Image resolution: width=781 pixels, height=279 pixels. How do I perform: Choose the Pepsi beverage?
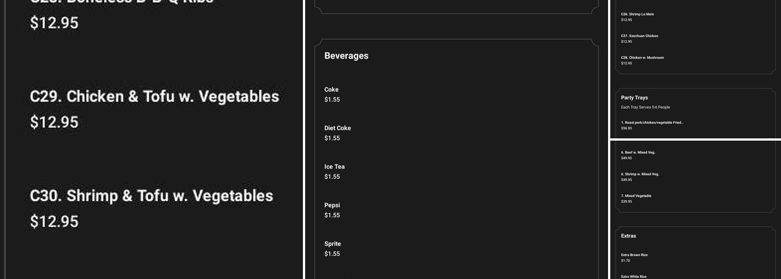click(332, 205)
